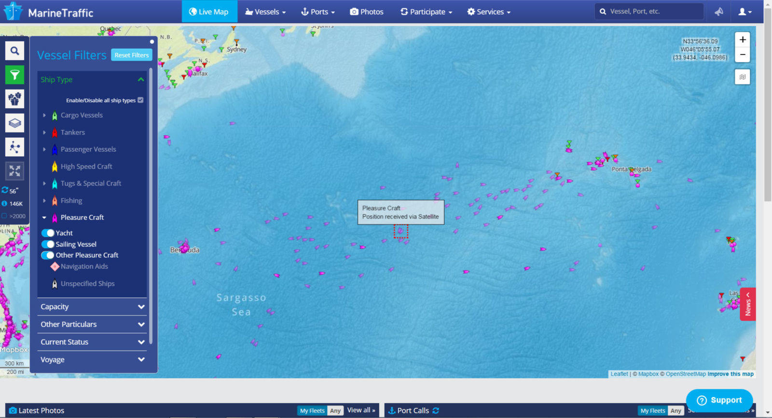Collapse the Ship Type section chevron
This screenshot has width=772, height=418.
(141, 79)
